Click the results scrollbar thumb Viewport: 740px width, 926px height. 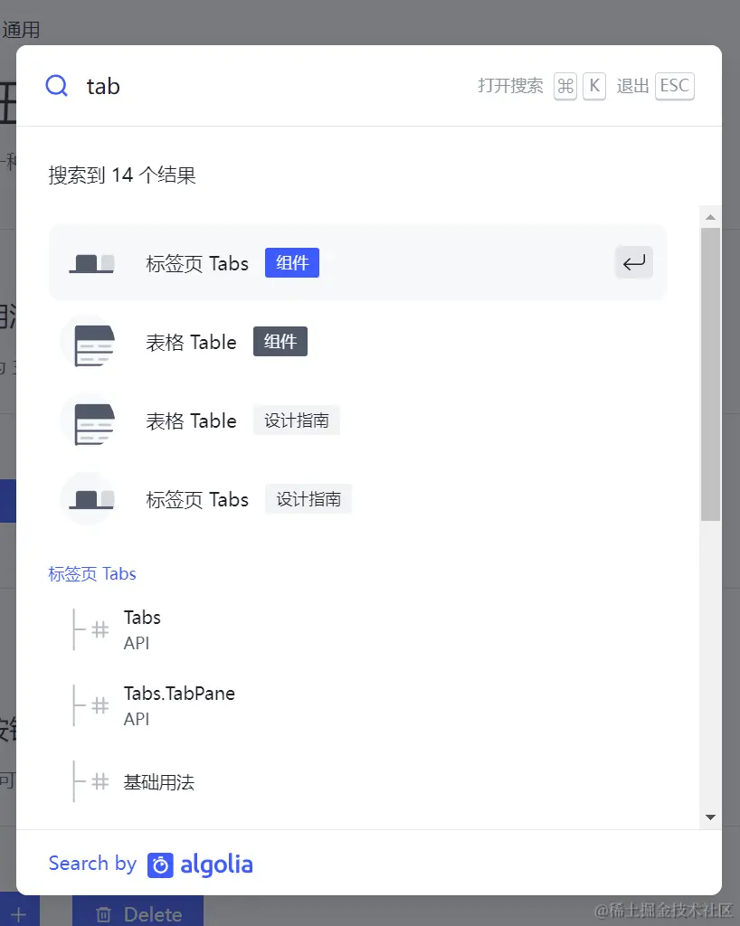tap(710, 374)
